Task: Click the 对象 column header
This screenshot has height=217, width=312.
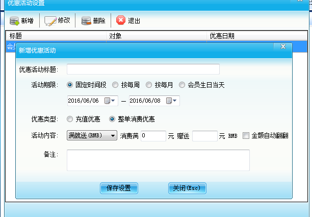Action: (157, 36)
